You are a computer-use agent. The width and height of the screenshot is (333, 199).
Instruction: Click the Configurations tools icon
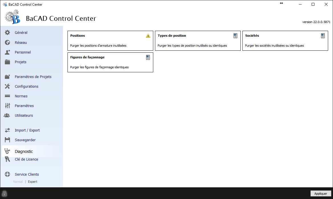7,86
